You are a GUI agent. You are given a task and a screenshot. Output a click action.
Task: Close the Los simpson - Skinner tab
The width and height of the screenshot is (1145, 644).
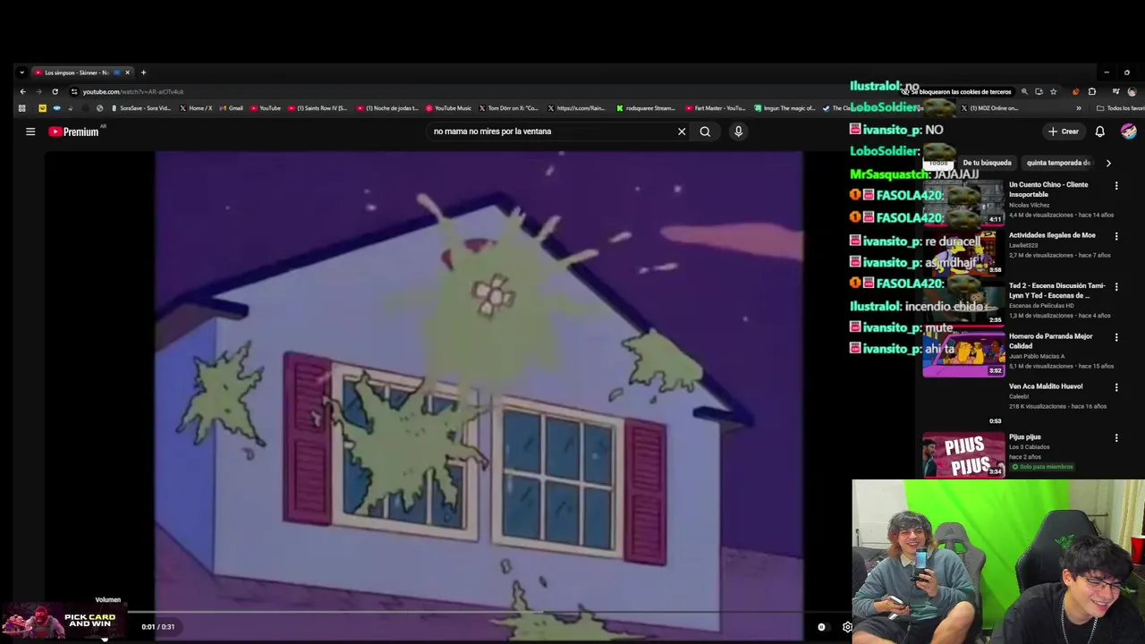tap(127, 72)
